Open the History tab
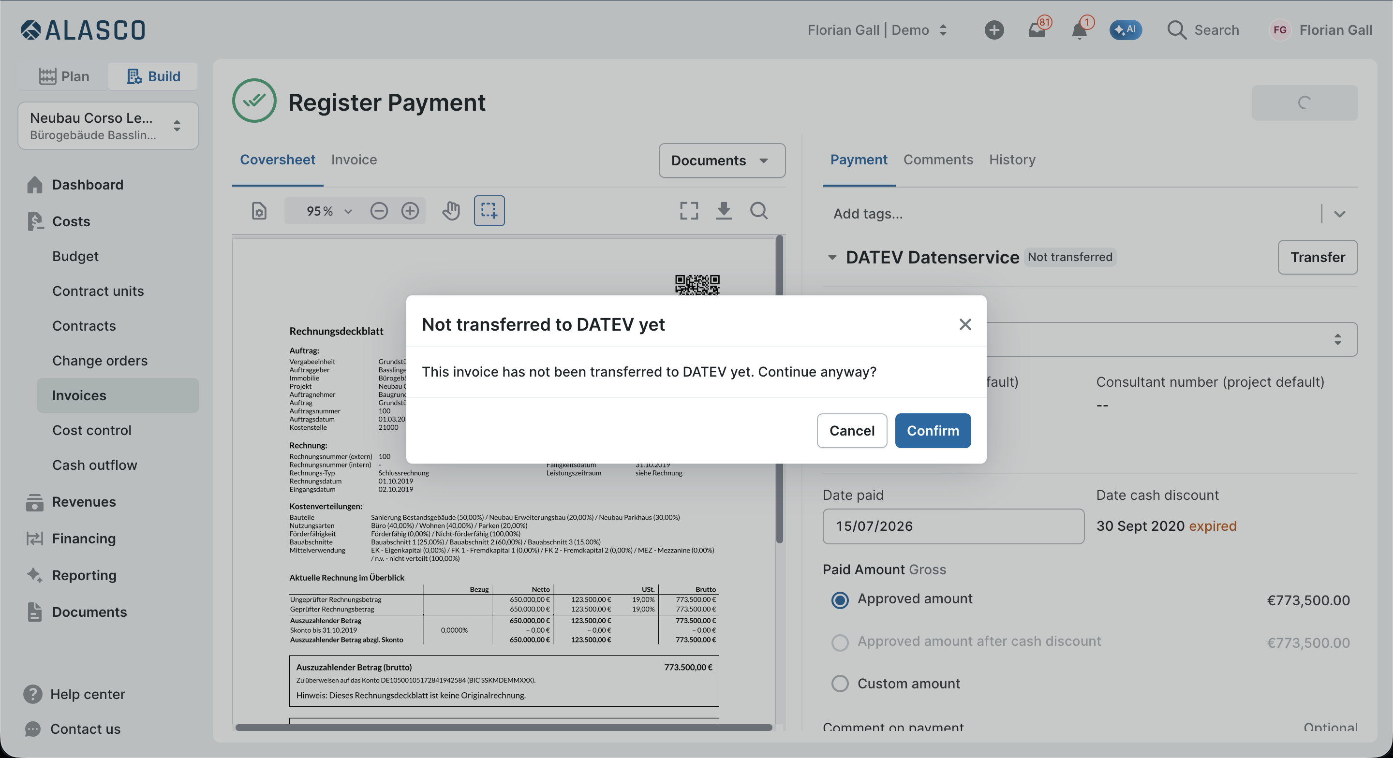The image size is (1393, 758). point(1012,160)
